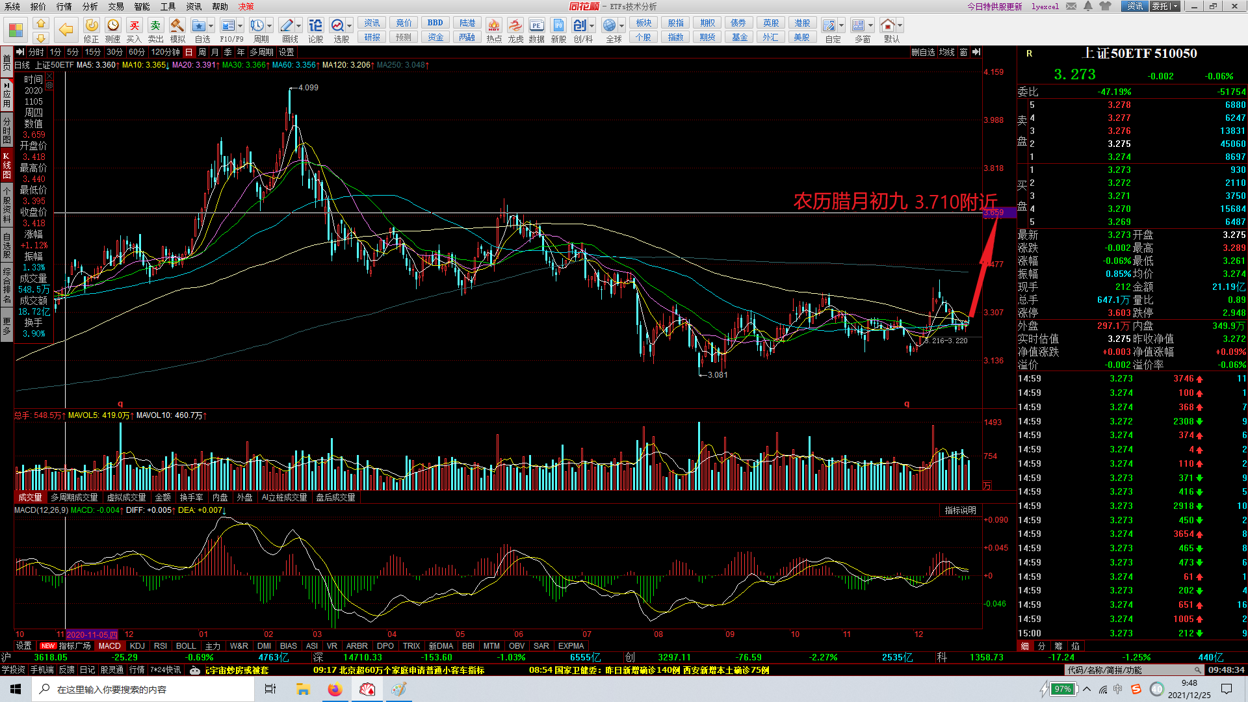The width and height of the screenshot is (1248, 702).
Task: Switch chart period to 60分 minutes
Action: tap(136, 52)
